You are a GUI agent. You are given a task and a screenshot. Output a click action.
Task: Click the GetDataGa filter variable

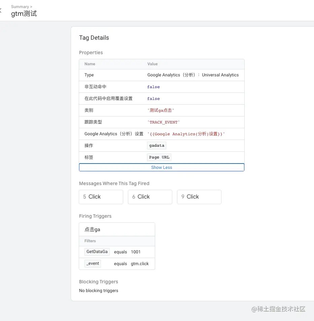point(97,252)
